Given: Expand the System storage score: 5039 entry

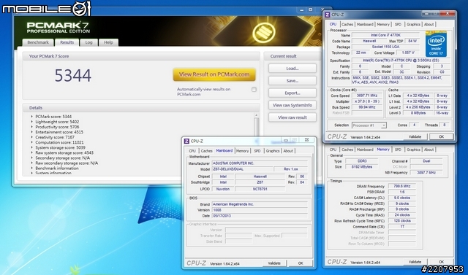Looking at the screenshot, I should 32,147.
